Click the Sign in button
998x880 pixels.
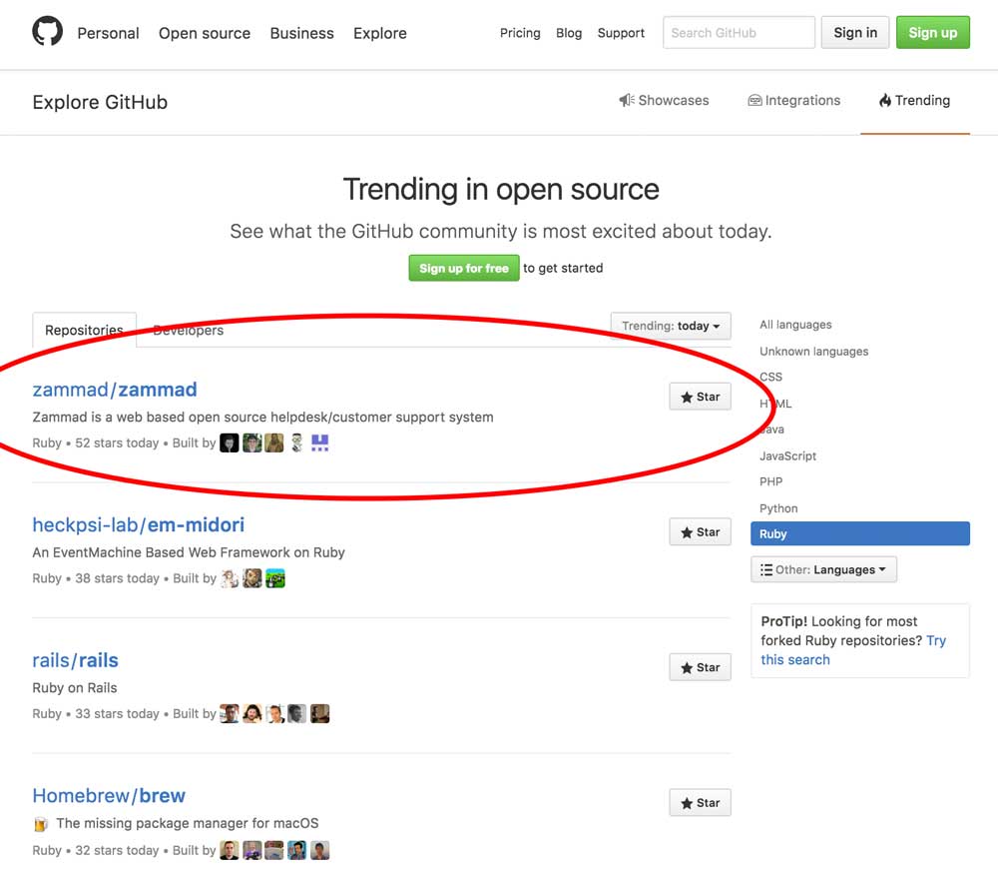[x=855, y=33]
